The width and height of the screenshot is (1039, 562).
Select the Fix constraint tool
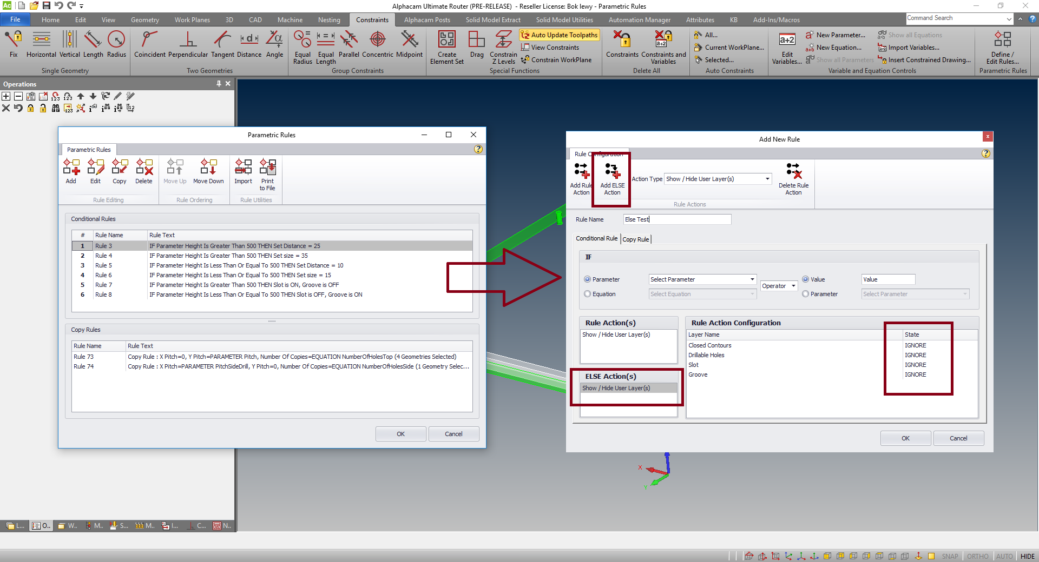pyautogui.click(x=14, y=44)
